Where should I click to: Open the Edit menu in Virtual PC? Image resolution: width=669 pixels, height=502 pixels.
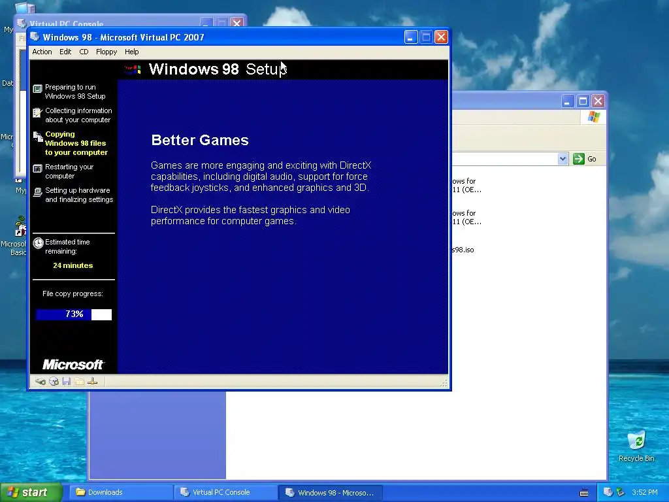[x=65, y=52]
